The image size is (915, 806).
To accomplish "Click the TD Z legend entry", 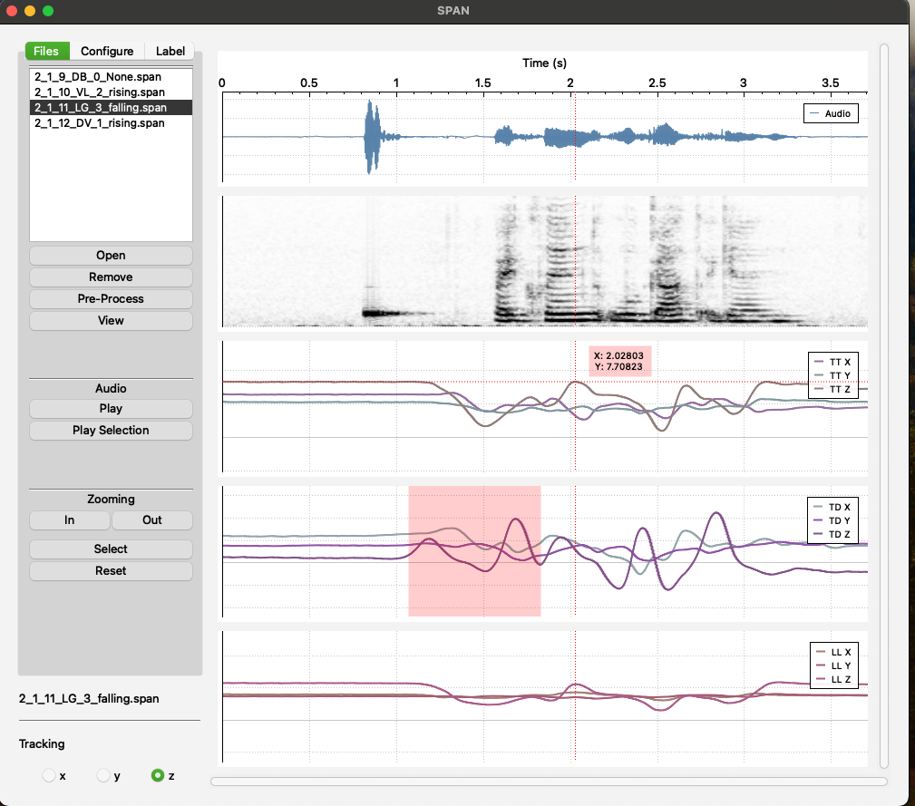I will pos(832,534).
